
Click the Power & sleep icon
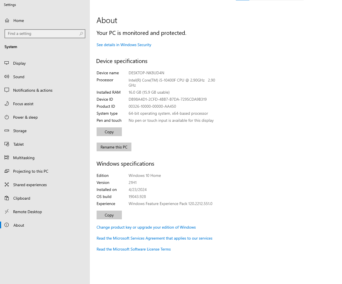(x=7, y=117)
